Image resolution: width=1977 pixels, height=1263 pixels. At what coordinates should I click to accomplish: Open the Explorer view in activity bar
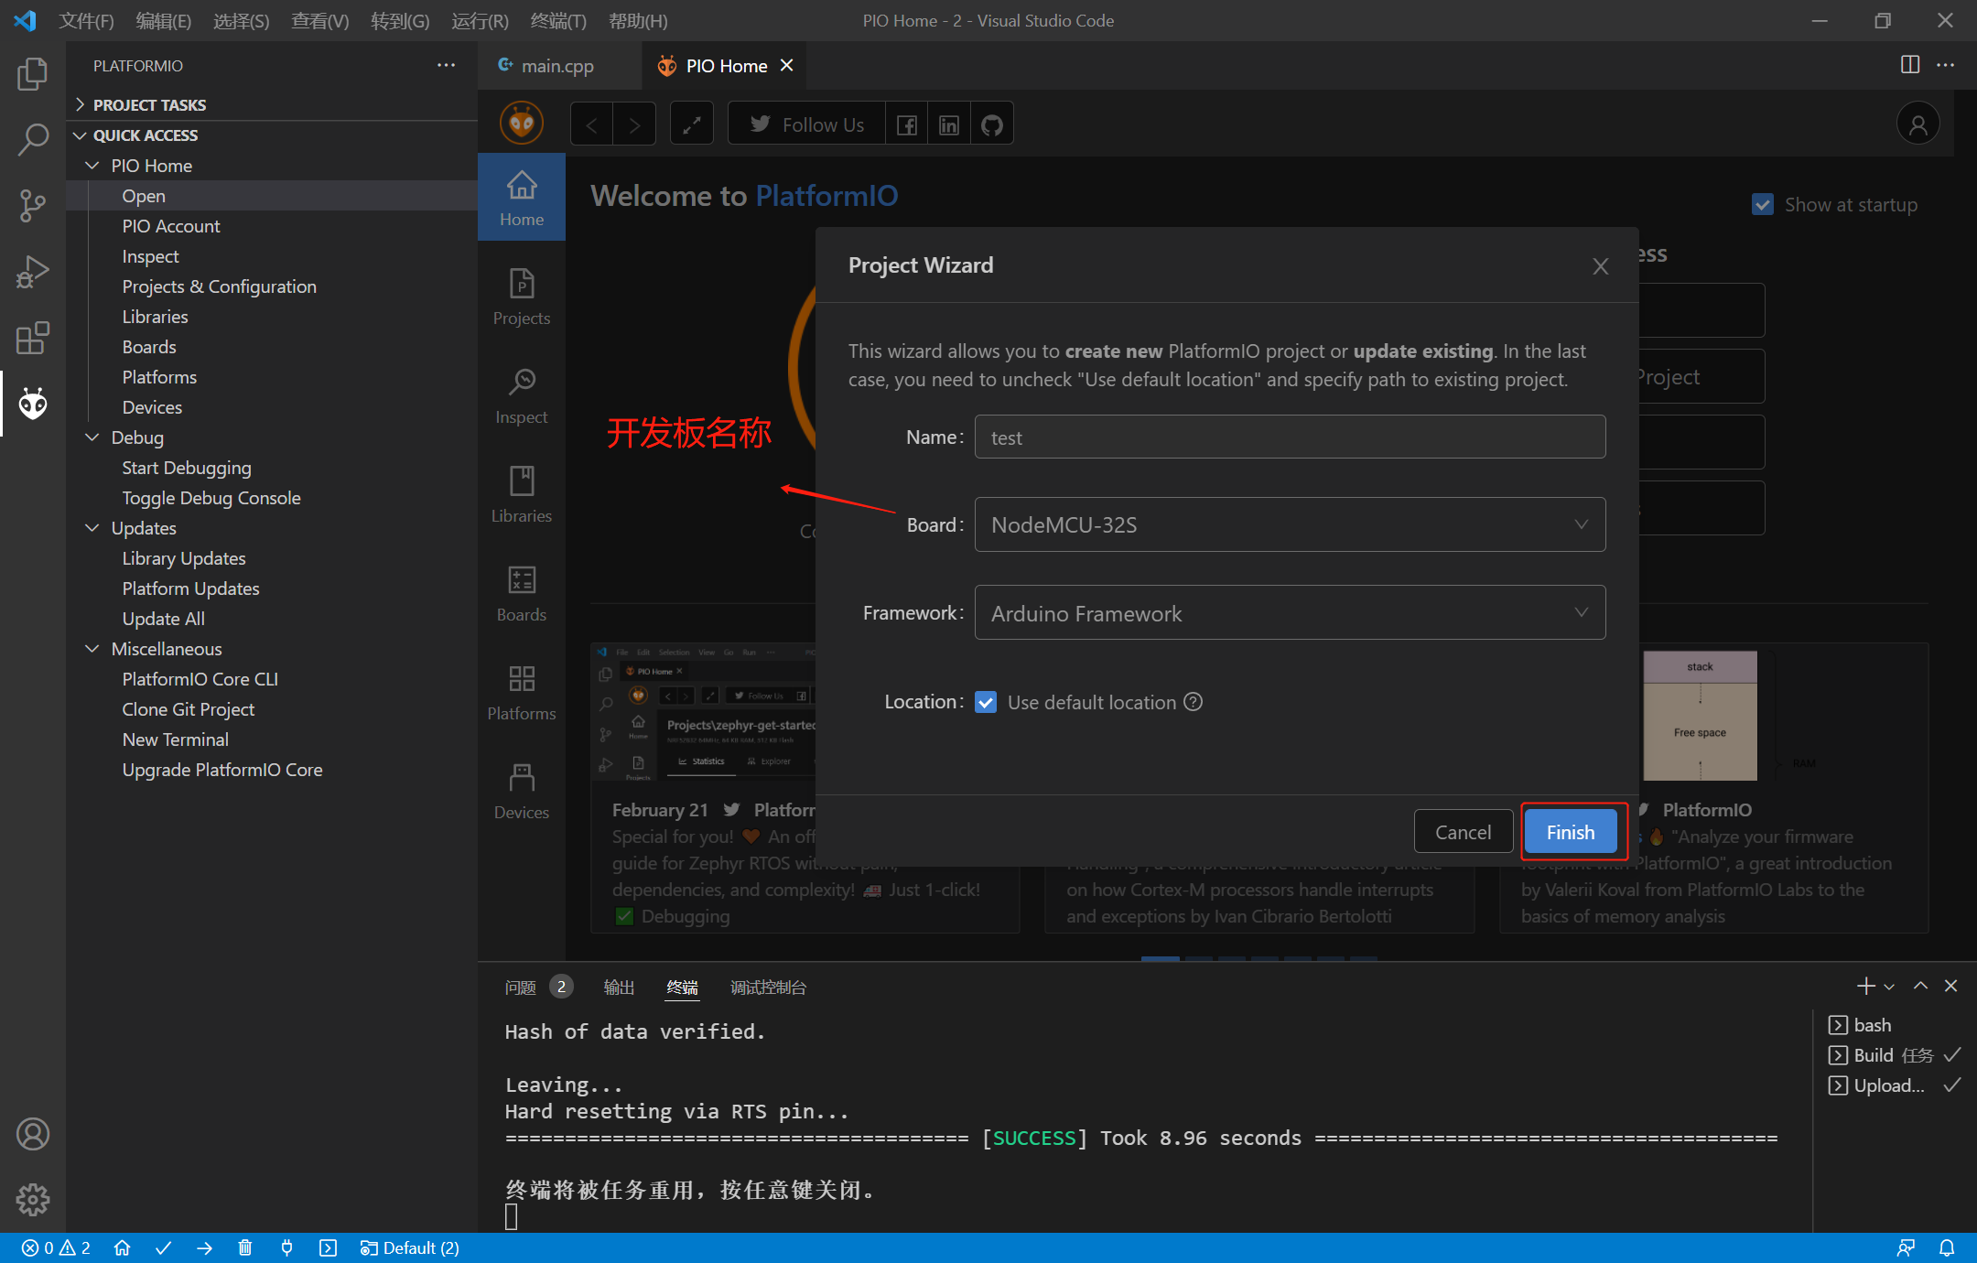pyautogui.click(x=33, y=74)
